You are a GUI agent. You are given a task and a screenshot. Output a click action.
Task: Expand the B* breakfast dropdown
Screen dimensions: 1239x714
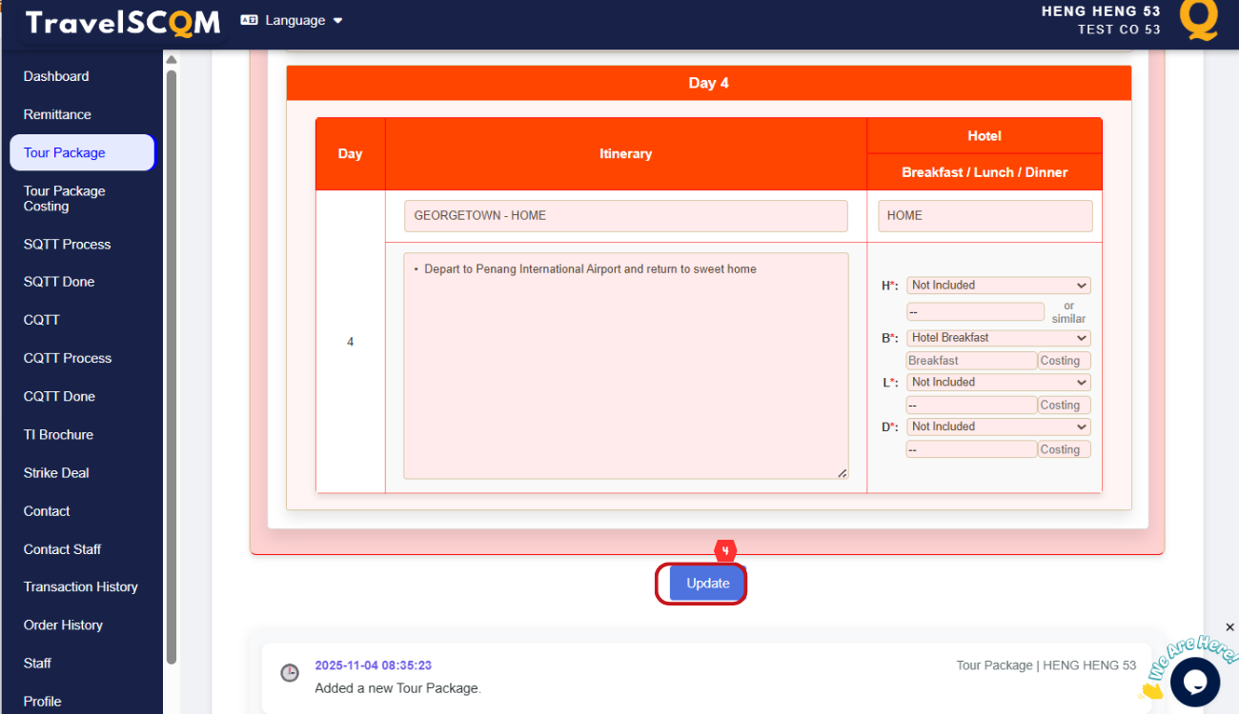(998, 338)
